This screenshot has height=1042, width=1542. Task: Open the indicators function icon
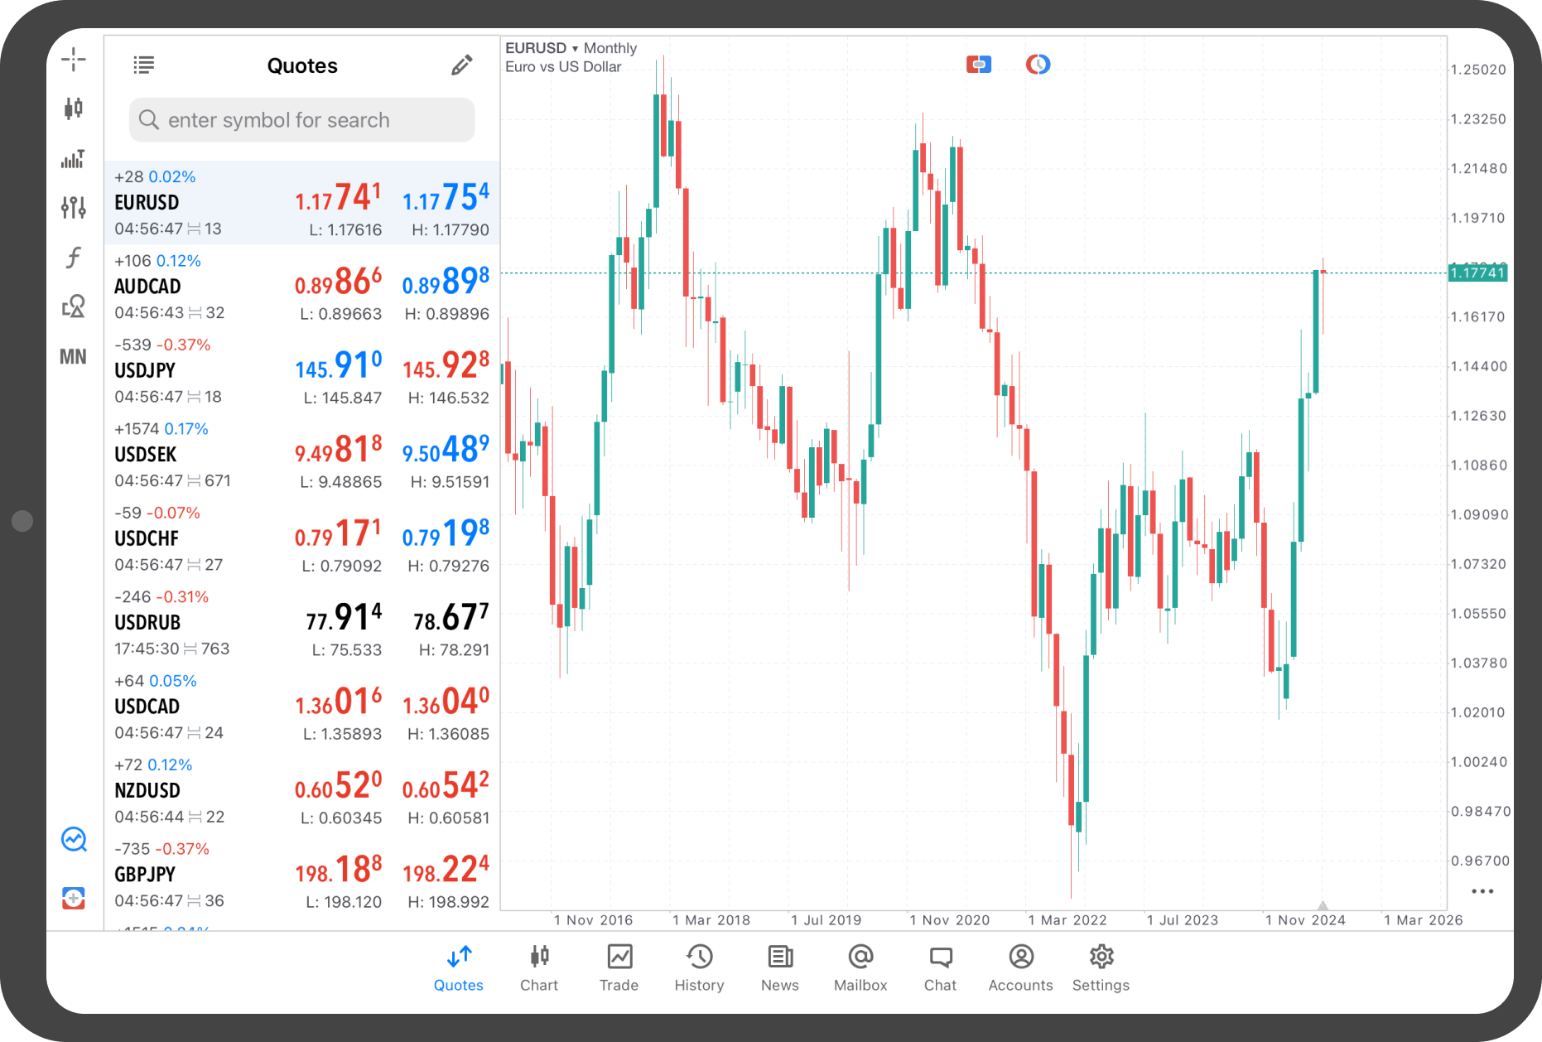(x=73, y=257)
